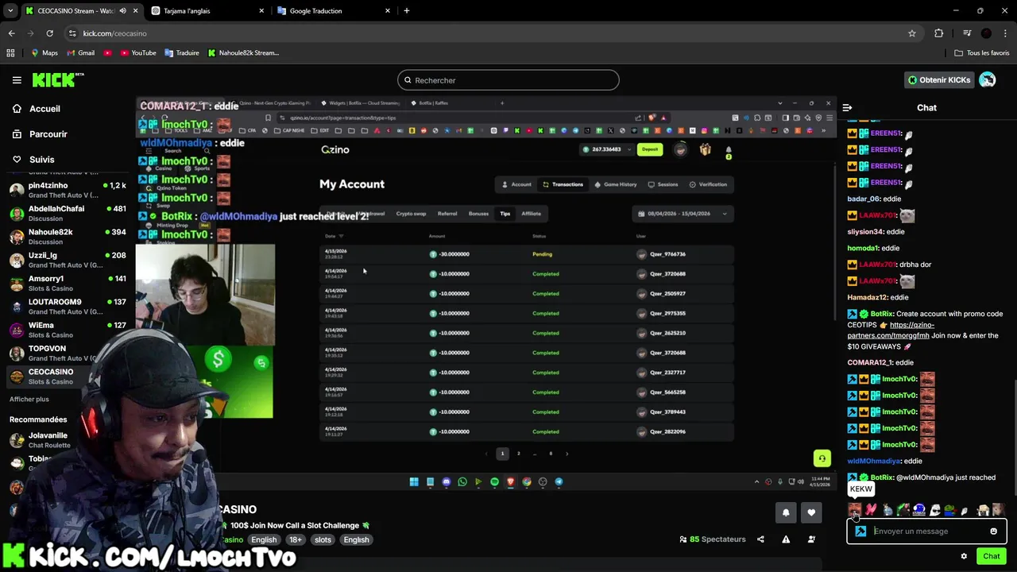Bookmark this page with the star icon
The image size is (1017, 572).
(912, 33)
